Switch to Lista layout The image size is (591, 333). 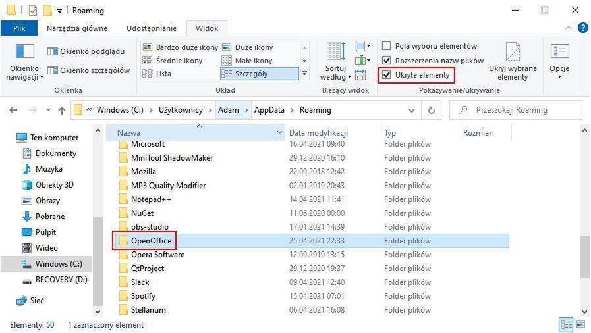(x=157, y=74)
